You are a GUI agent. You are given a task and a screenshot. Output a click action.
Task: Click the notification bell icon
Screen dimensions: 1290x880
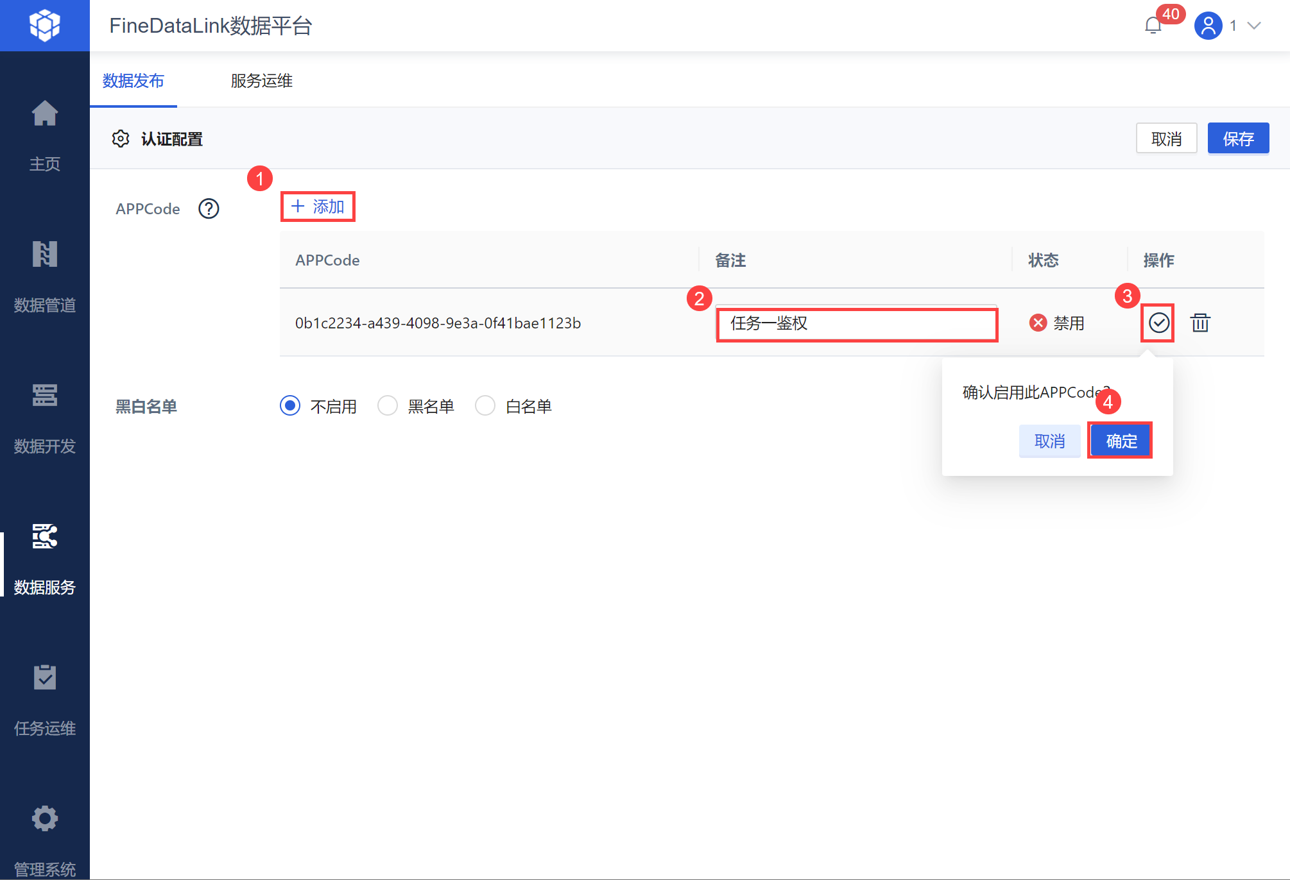point(1153,26)
